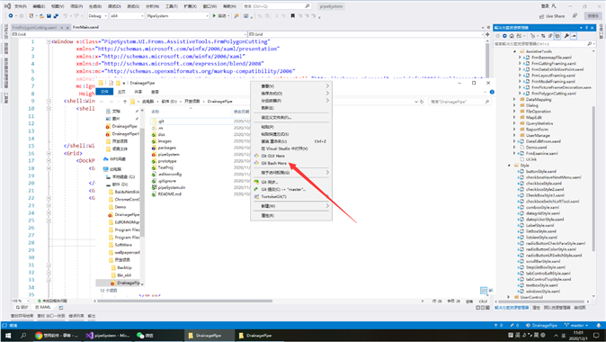This screenshot has width=606, height=342.
Task: Click Solution Explorer properties wrench icon
Action: click(x=566, y=36)
